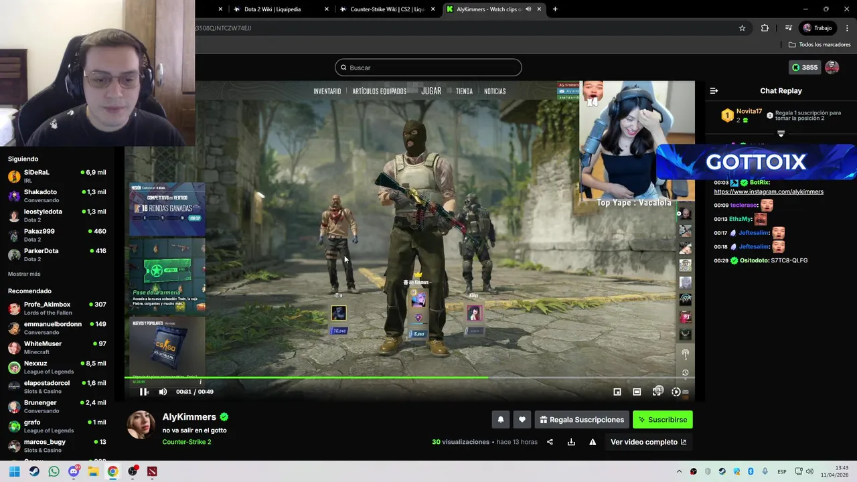Open the Counter-Strike 2 category link
This screenshot has width=857, height=482.
click(x=187, y=442)
